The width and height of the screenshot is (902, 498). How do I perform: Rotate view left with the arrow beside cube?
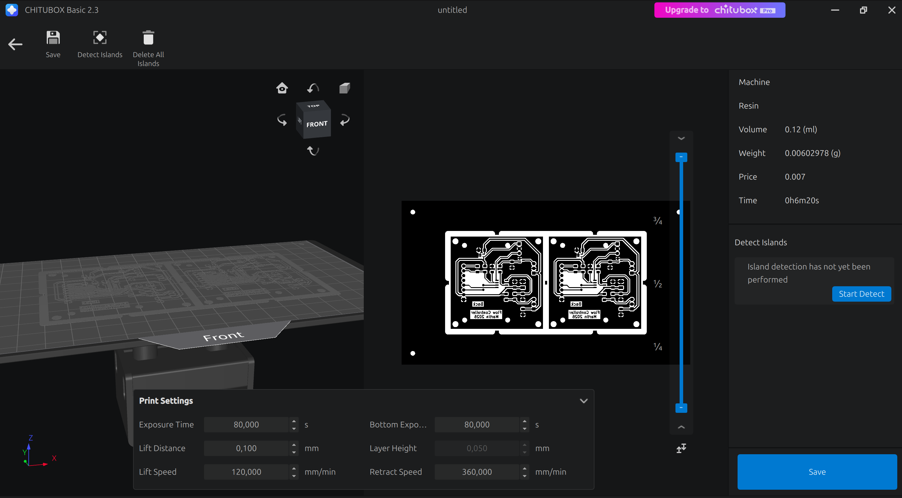pos(282,120)
